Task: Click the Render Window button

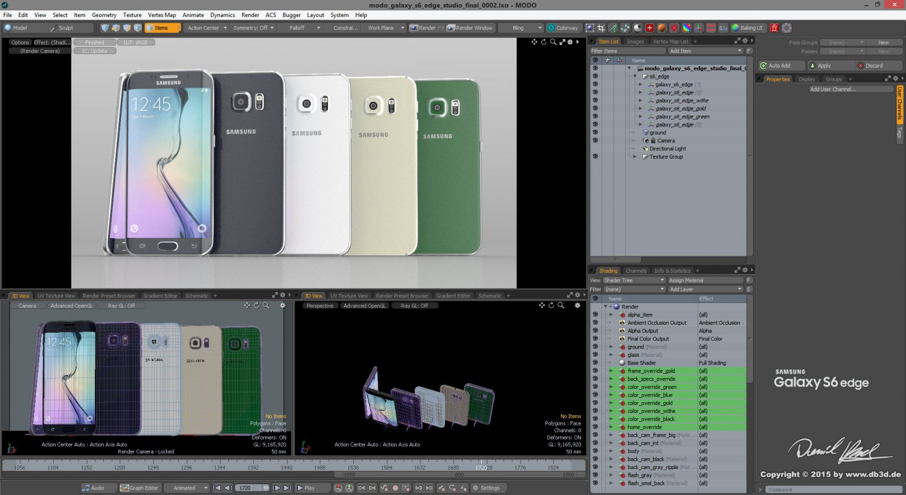Action: coord(470,28)
